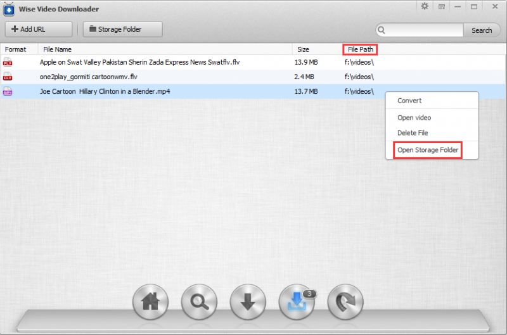The image size is (507, 335).
Task: Maximize the Wise Video Downloader window
Action: (474, 6)
